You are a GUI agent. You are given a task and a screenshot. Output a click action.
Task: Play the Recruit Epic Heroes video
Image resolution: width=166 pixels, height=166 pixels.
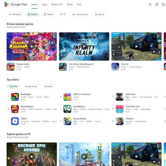[x=32, y=157]
